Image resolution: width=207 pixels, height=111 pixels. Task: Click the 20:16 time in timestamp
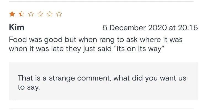point(188,28)
